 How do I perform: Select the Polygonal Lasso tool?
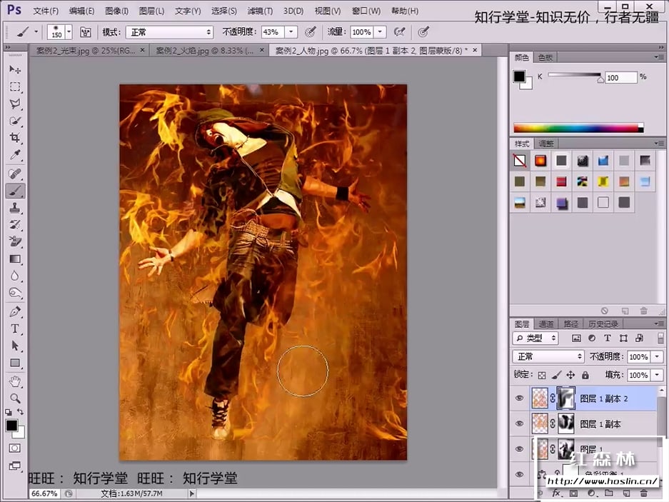click(x=15, y=104)
